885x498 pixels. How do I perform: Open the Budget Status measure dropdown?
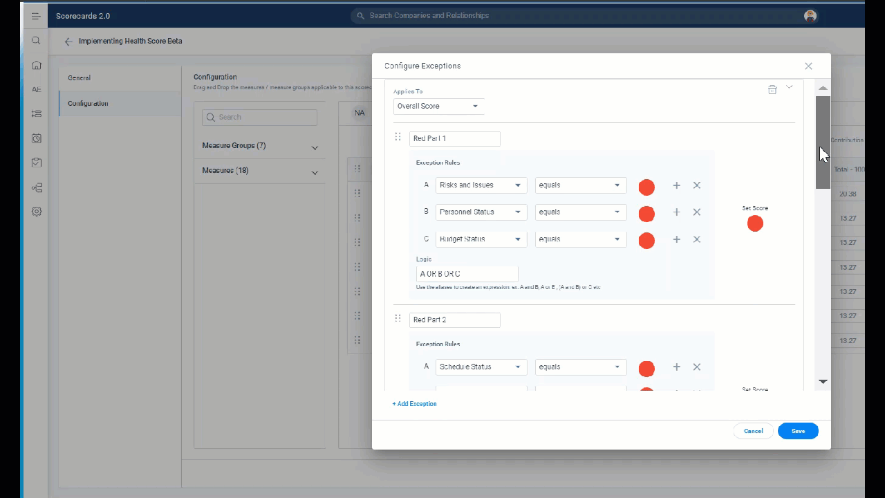point(481,239)
